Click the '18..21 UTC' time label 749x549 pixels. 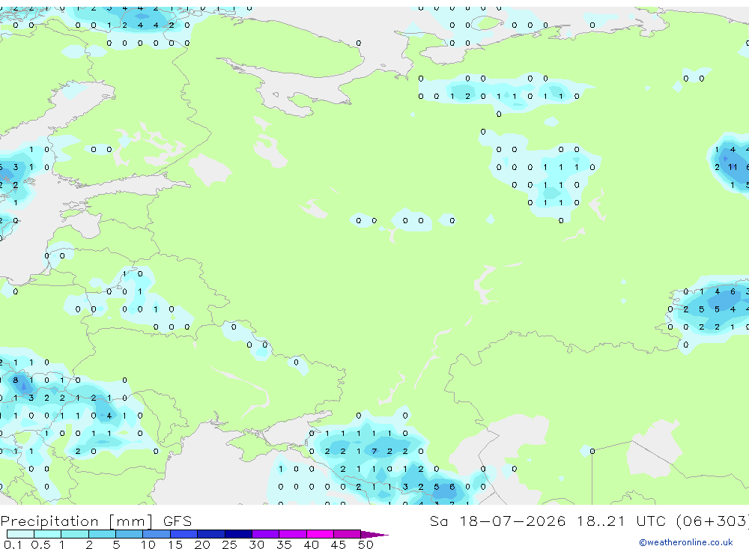622,521
